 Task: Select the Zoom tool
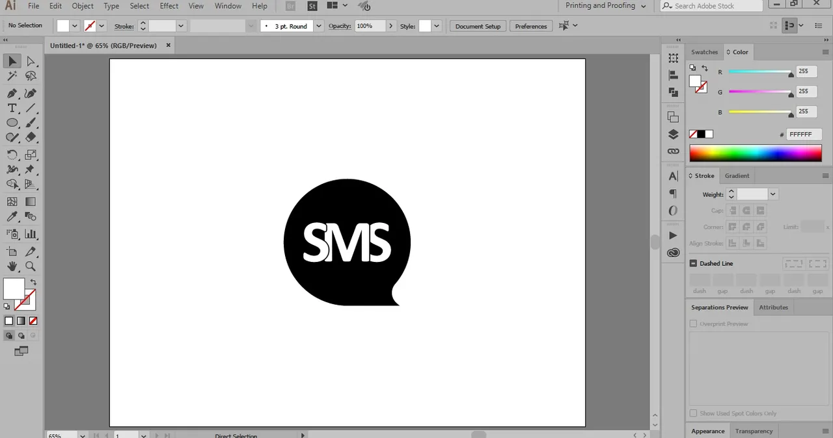(x=31, y=266)
